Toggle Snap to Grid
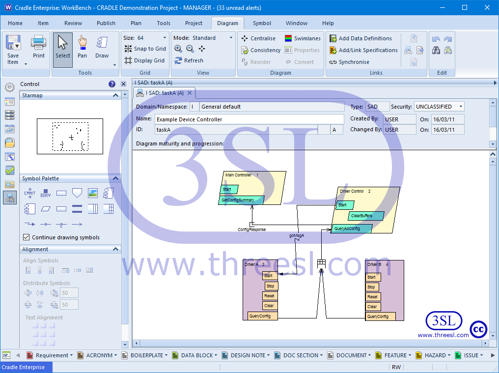Viewport: 499px width, 373px height. coord(145,49)
